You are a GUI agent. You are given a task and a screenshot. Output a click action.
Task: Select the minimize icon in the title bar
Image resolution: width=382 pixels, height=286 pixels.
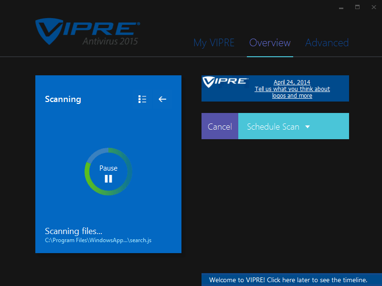point(340,8)
